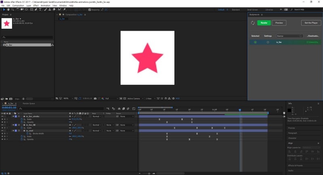Open viewer magnification dropdown
323x175 pixels.
(x=68, y=99)
